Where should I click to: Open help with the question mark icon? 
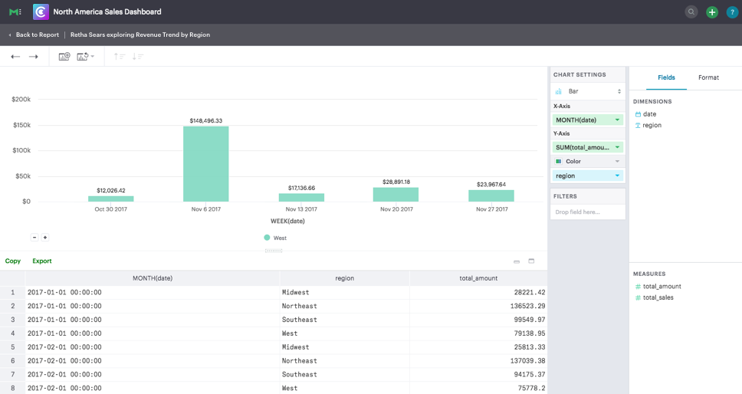point(732,12)
